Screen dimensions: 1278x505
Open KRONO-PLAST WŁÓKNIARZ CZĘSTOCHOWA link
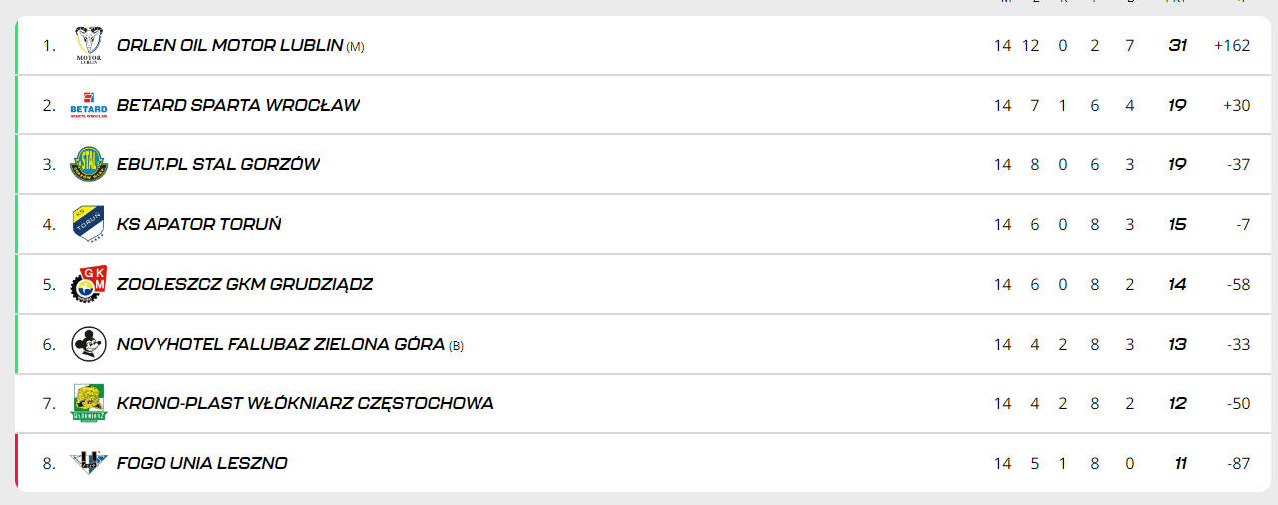(305, 403)
